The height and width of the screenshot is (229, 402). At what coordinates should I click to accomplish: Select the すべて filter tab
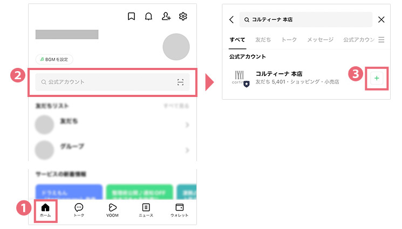click(x=237, y=40)
